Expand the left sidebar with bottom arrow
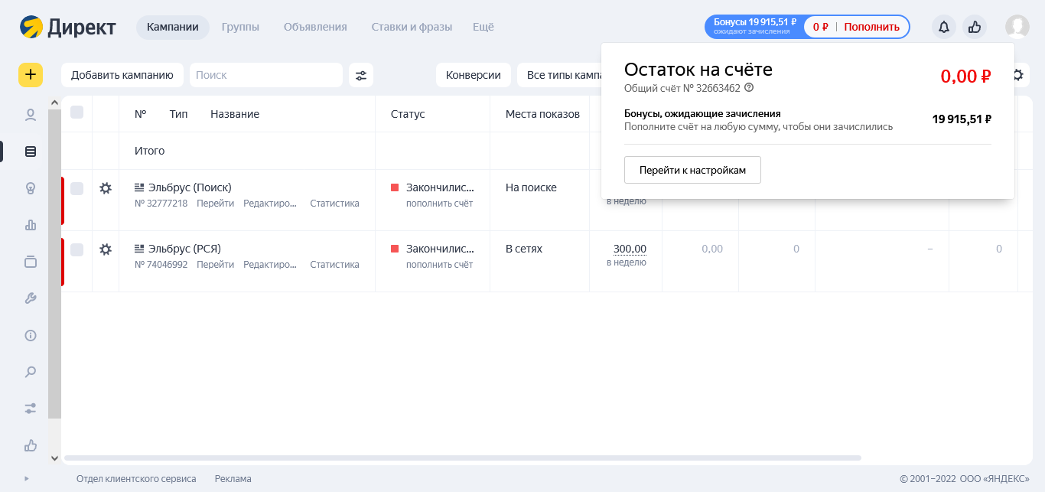 [27, 478]
